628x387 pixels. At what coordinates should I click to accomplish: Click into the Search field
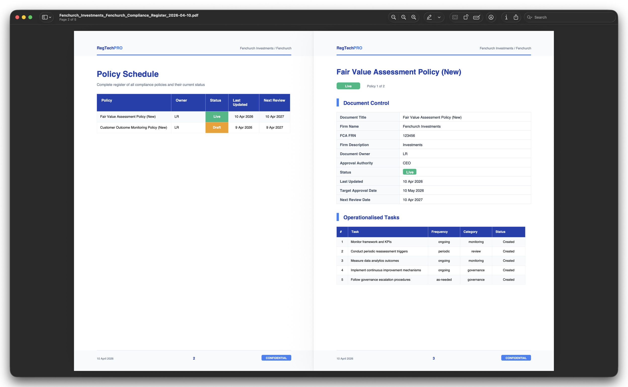(x=573, y=17)
